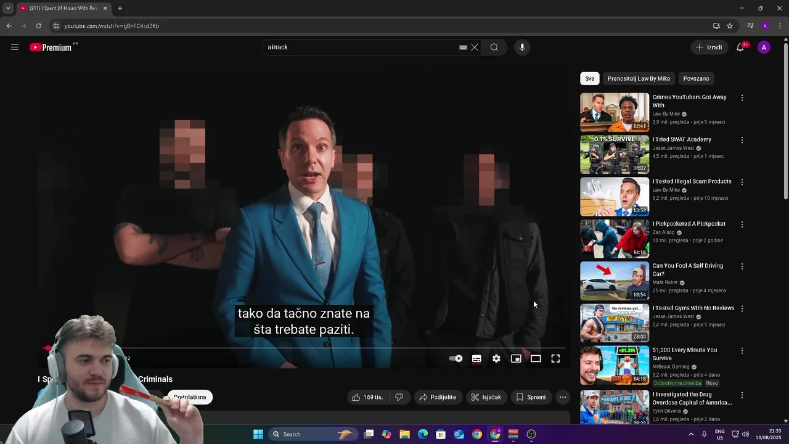
Task: Open Crimes YouTubers Got Away With thumbnail
Action: pos(615,112)
